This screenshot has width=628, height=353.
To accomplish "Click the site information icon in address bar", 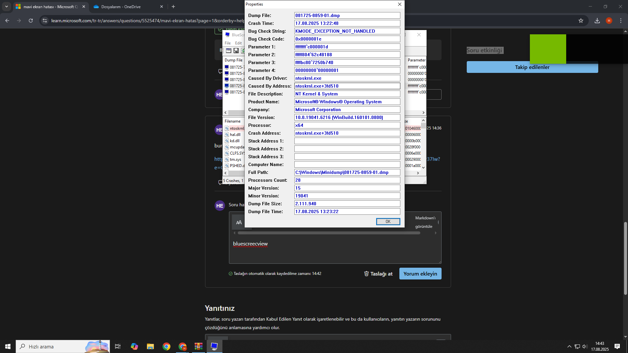I will point(45,21).
